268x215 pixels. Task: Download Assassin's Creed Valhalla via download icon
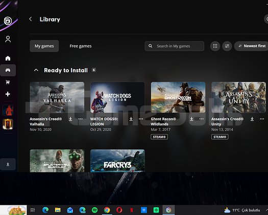point(70,119)
